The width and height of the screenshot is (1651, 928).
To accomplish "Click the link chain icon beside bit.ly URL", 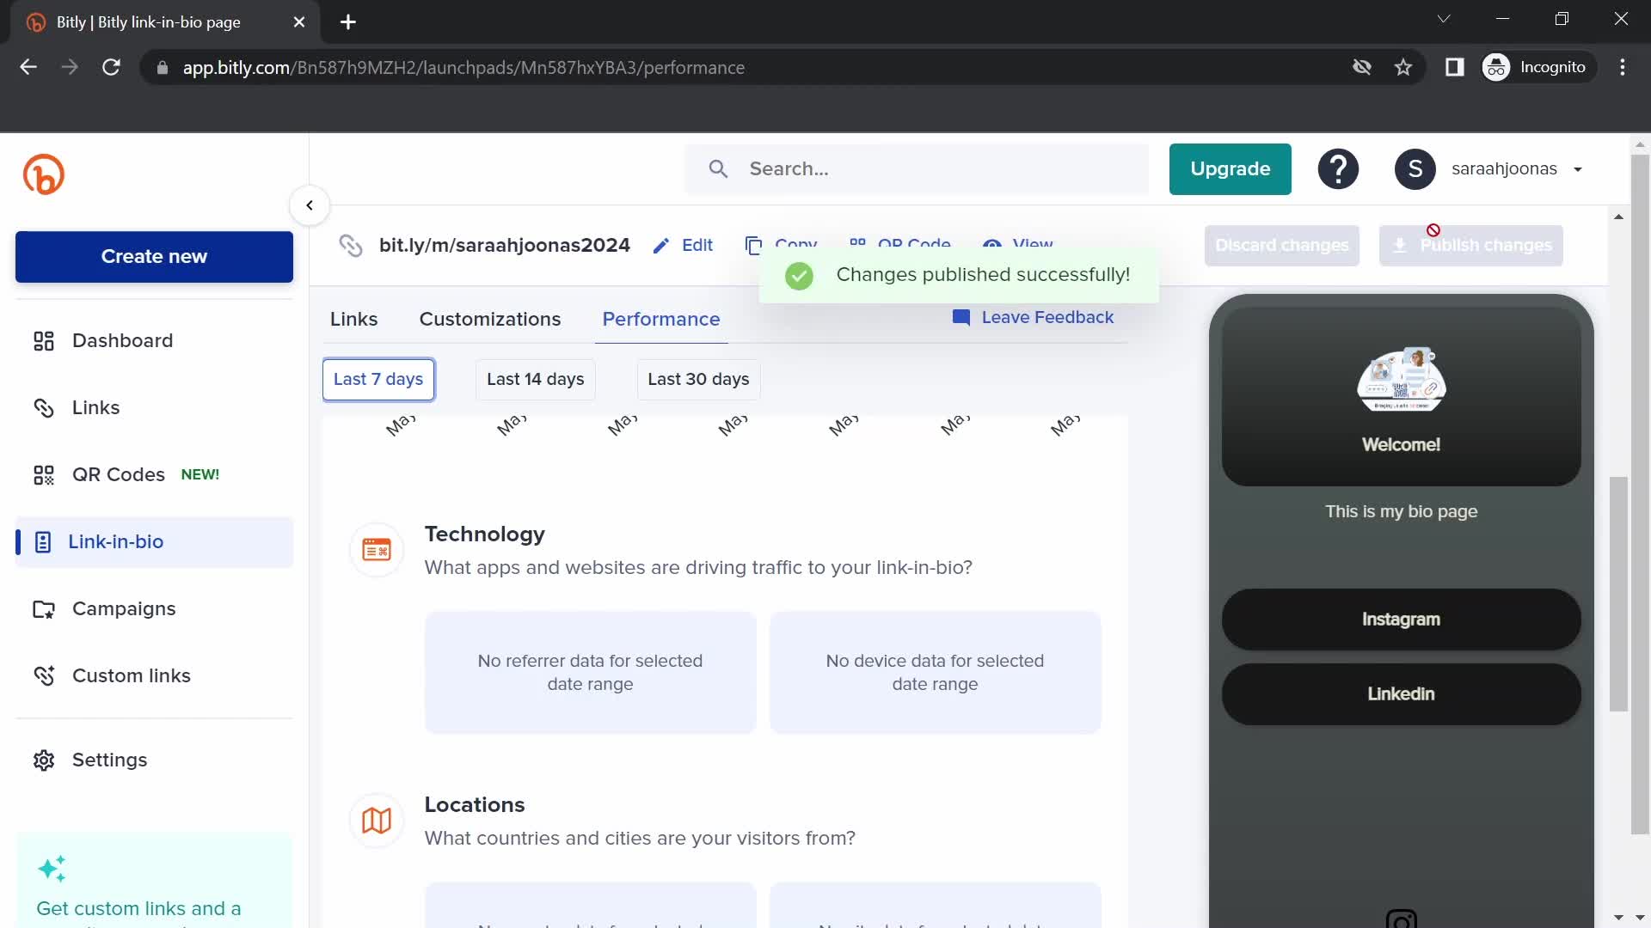I will pyautogui.click(x=351, y=246).
